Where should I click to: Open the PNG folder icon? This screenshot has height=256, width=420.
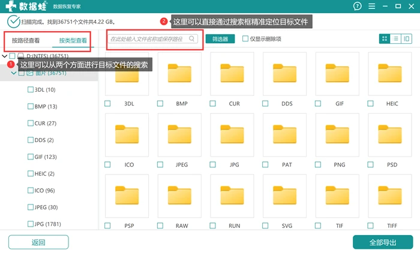point(337,135)
